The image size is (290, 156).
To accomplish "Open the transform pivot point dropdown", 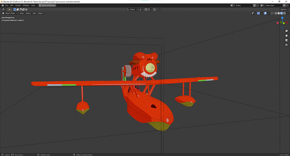I will click(141, 9).
